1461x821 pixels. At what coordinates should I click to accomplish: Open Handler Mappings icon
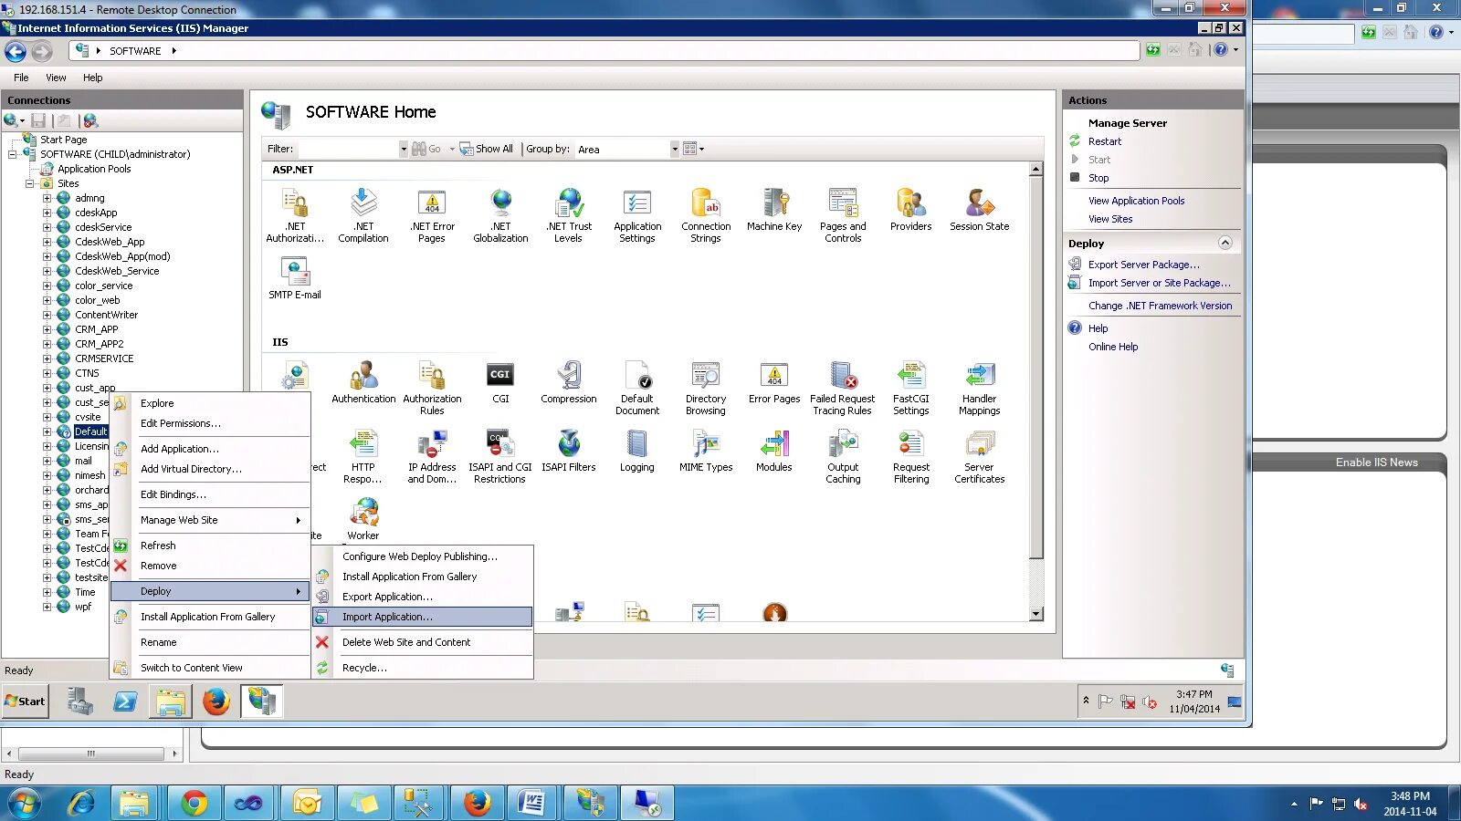[980, 388]
